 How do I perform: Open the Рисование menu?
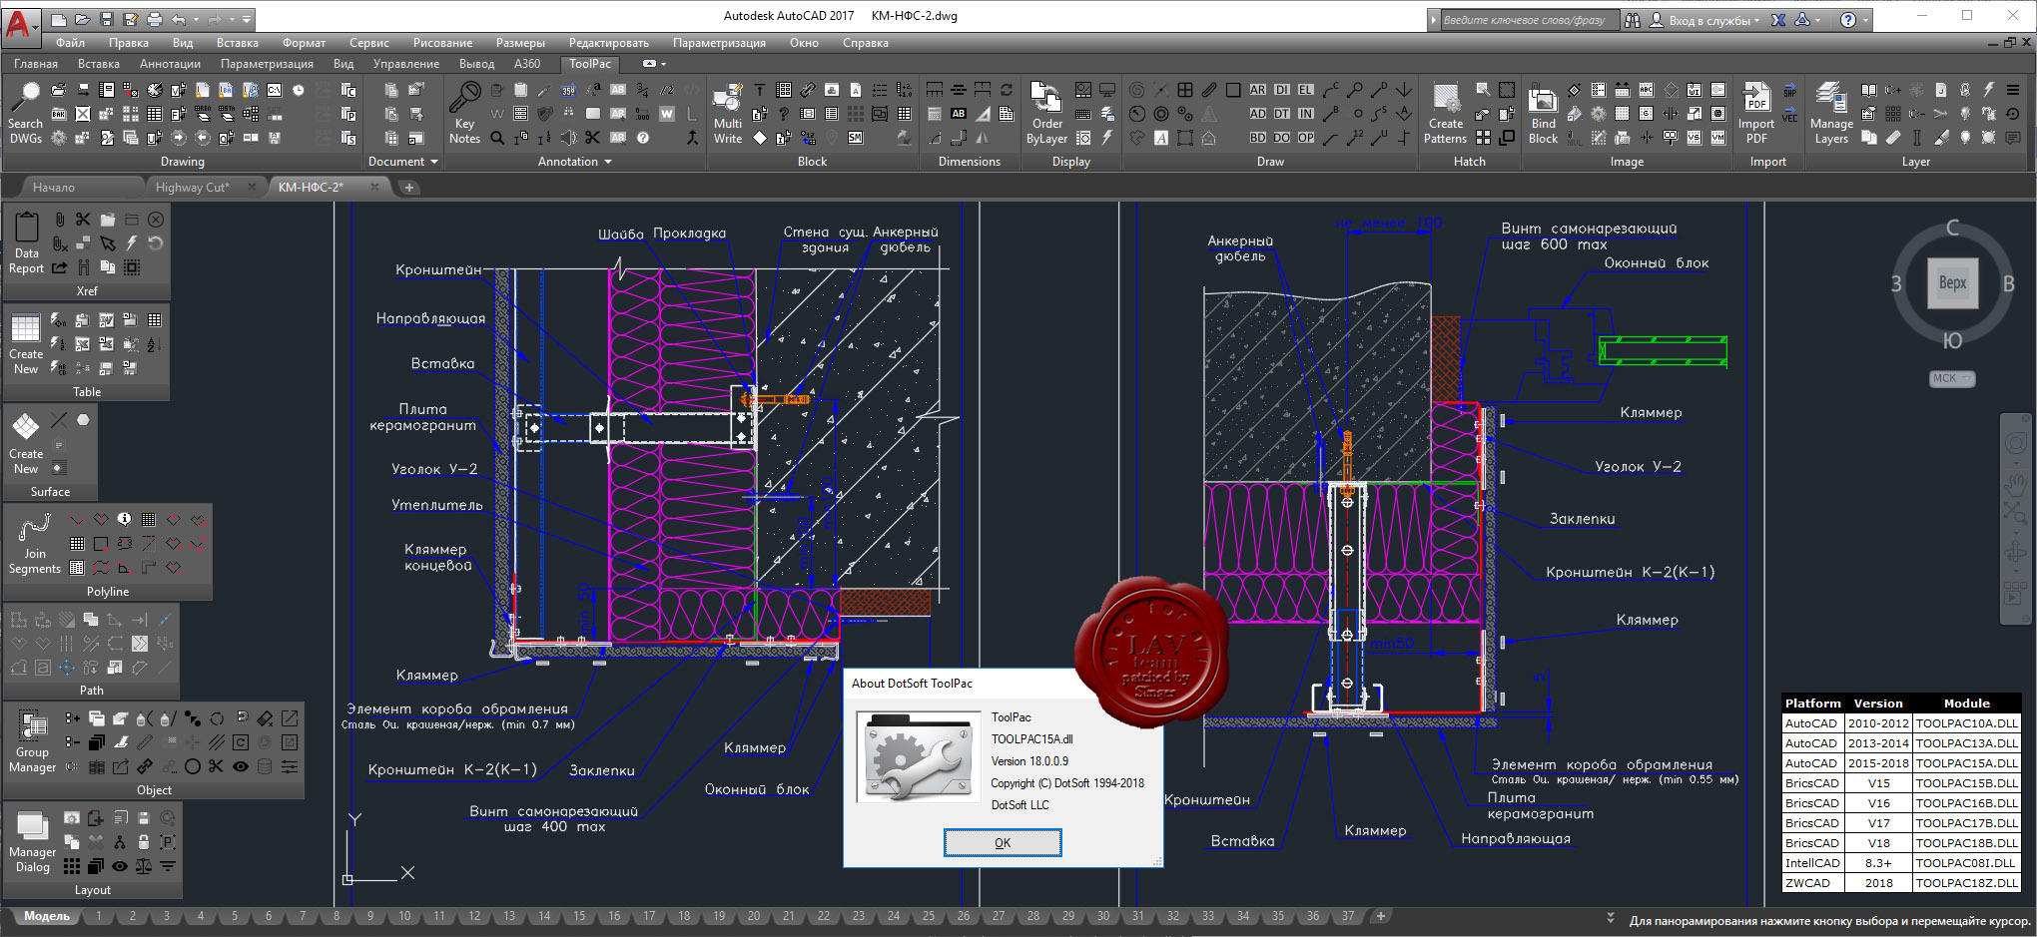click(442, 43)
